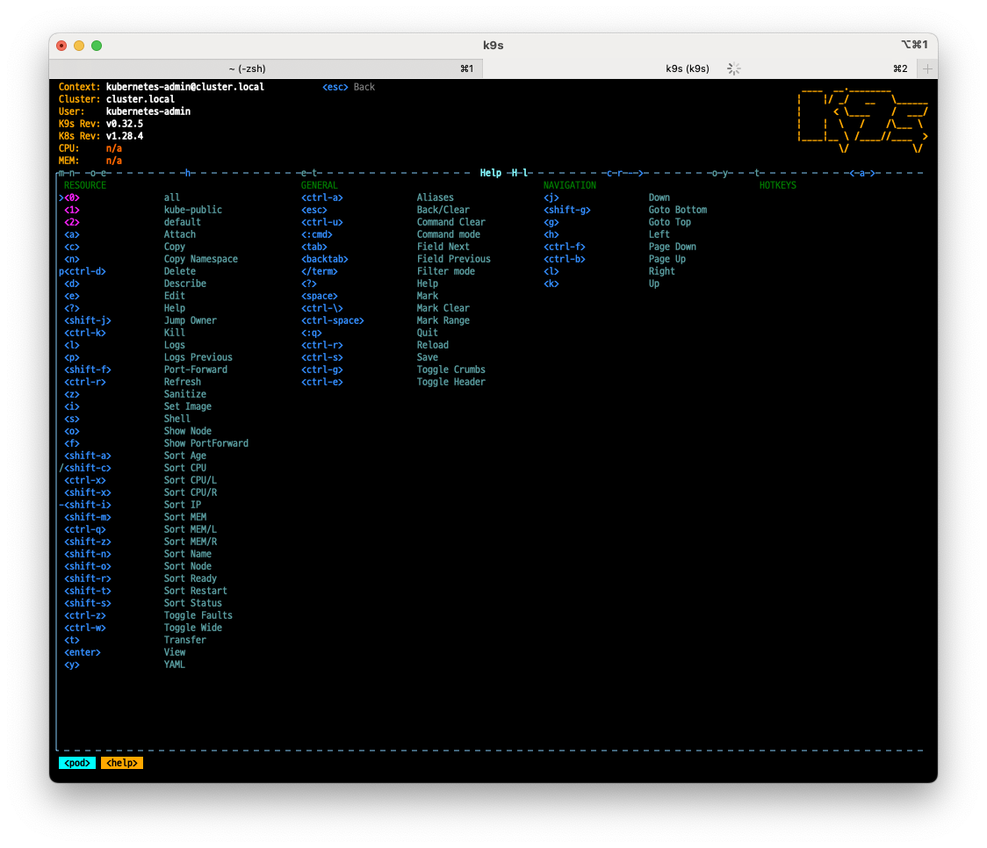Click the Set Image entry

[x=188, y=406]
